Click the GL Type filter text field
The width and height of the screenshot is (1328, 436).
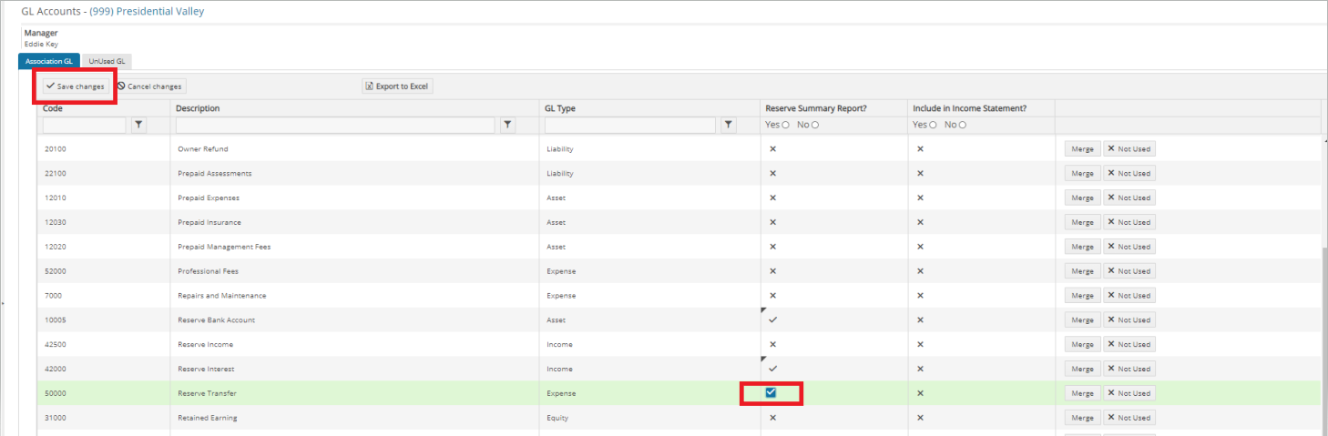630,125
